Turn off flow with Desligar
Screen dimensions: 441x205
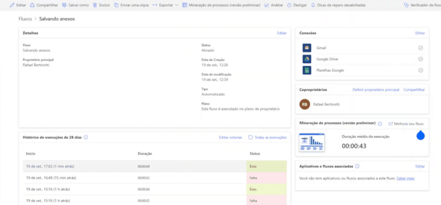(x=297, y=5)
